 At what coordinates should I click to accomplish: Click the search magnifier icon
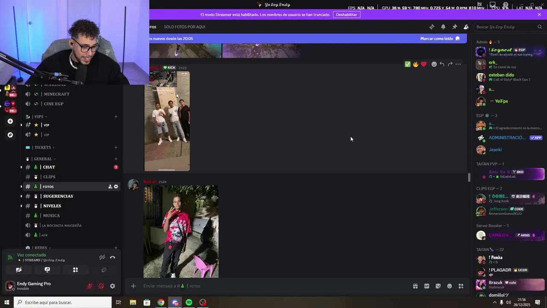(x=539, y=27)
